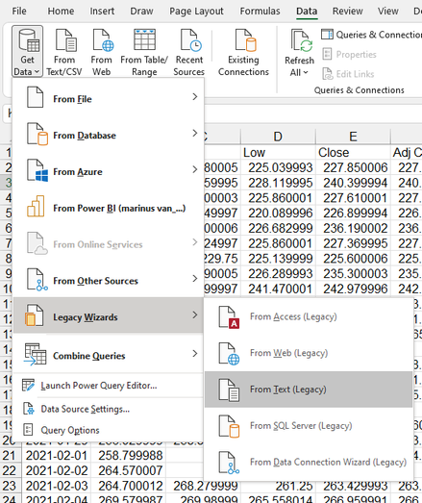
Task: Open the Existing Connections ribbon icon
Action: pos(243,52)
